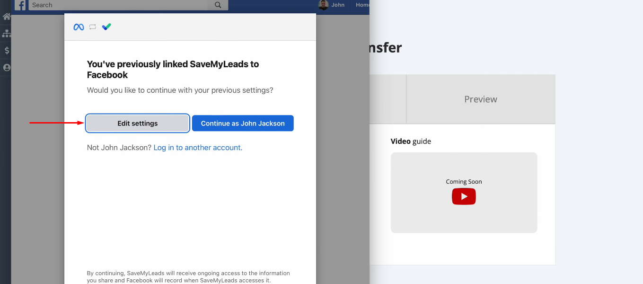
Task: Click the 'Coming Soon' video caption
Action: click(464, 182)
